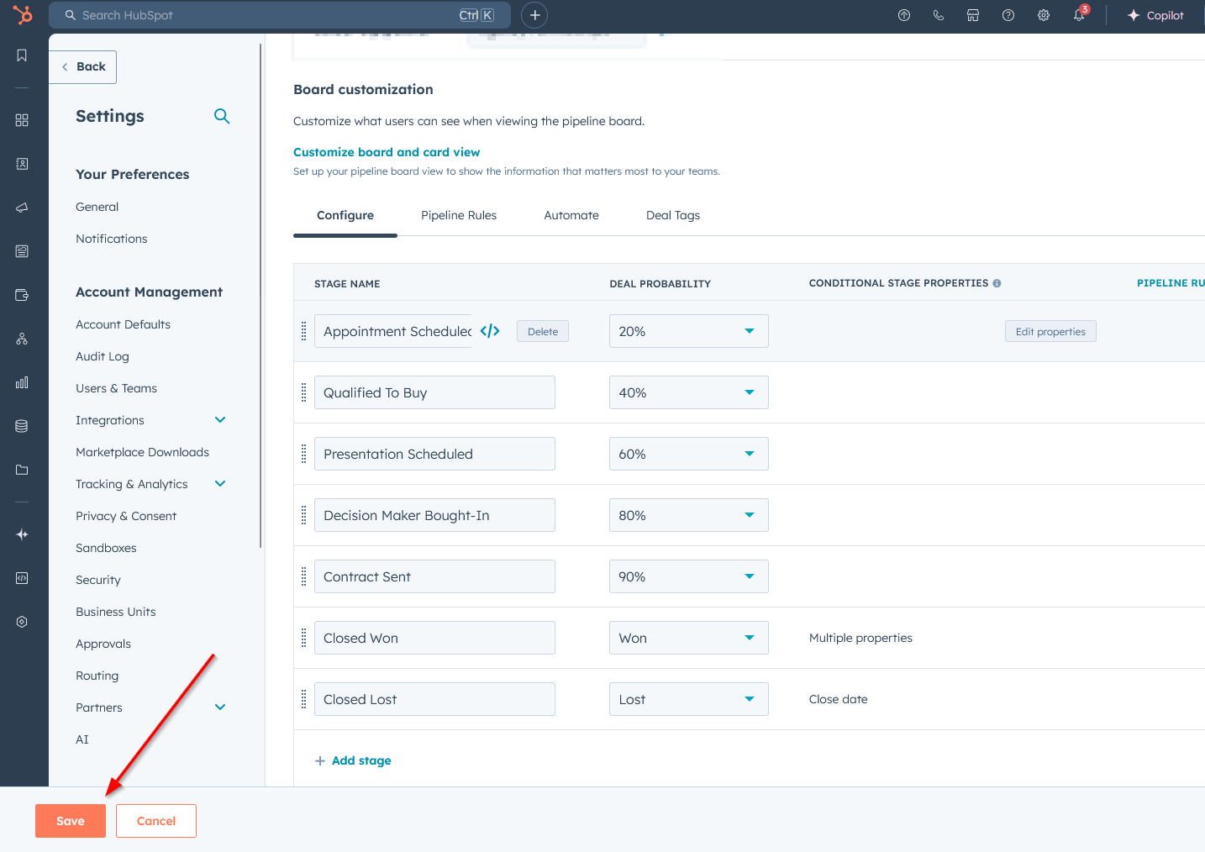Click the Customize board and card view link

(x=387, y=152)
